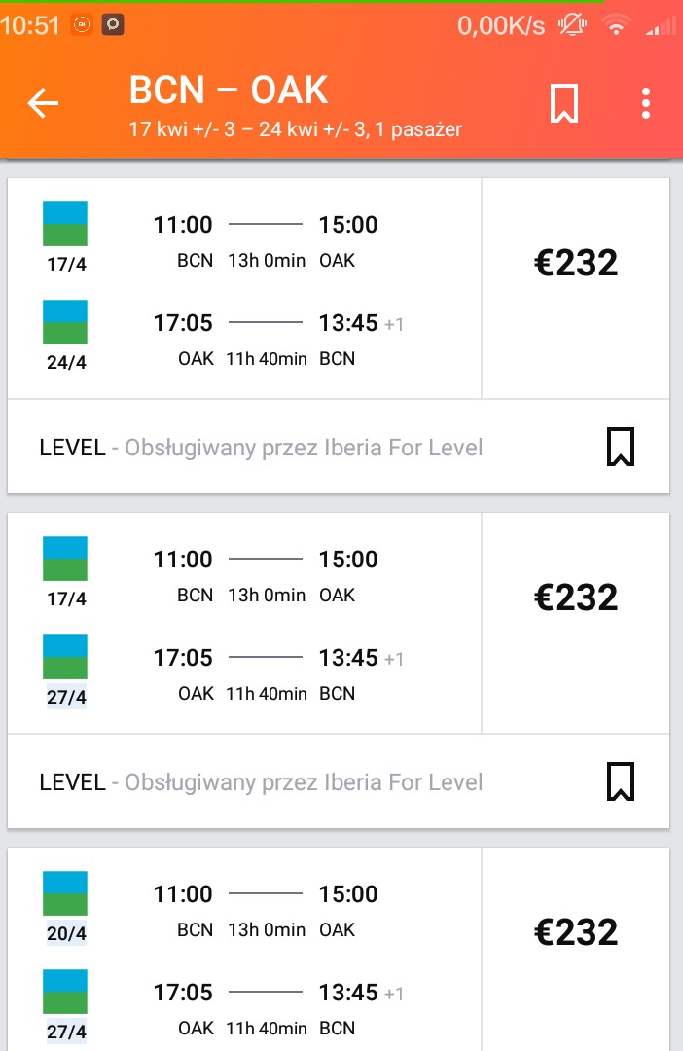The width and height of the screenshot is (683, 1051).
Task: Tap airline logo above 24/4 date
Action: pos(65,322)
